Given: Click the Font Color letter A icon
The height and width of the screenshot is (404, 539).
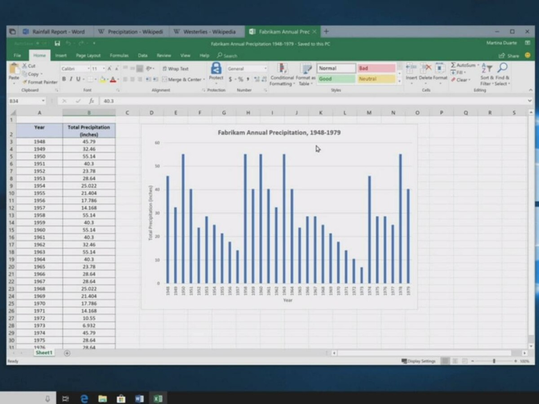Looking at the screenshot, I should [x=113, y=79].
